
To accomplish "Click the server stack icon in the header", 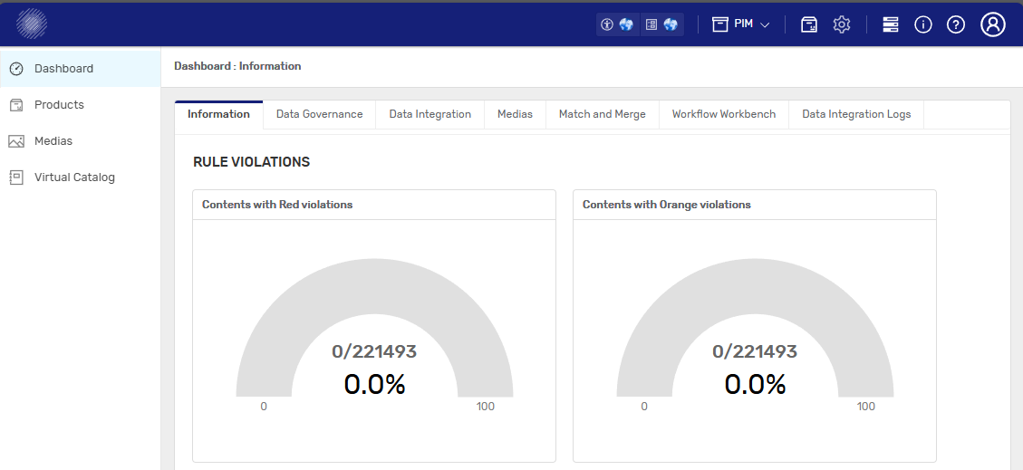I will point(890,24).
